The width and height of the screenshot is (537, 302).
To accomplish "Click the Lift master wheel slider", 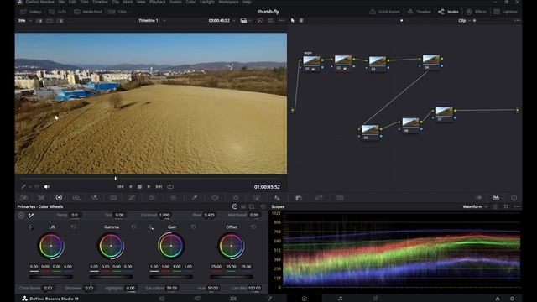I will pos(51,277).
